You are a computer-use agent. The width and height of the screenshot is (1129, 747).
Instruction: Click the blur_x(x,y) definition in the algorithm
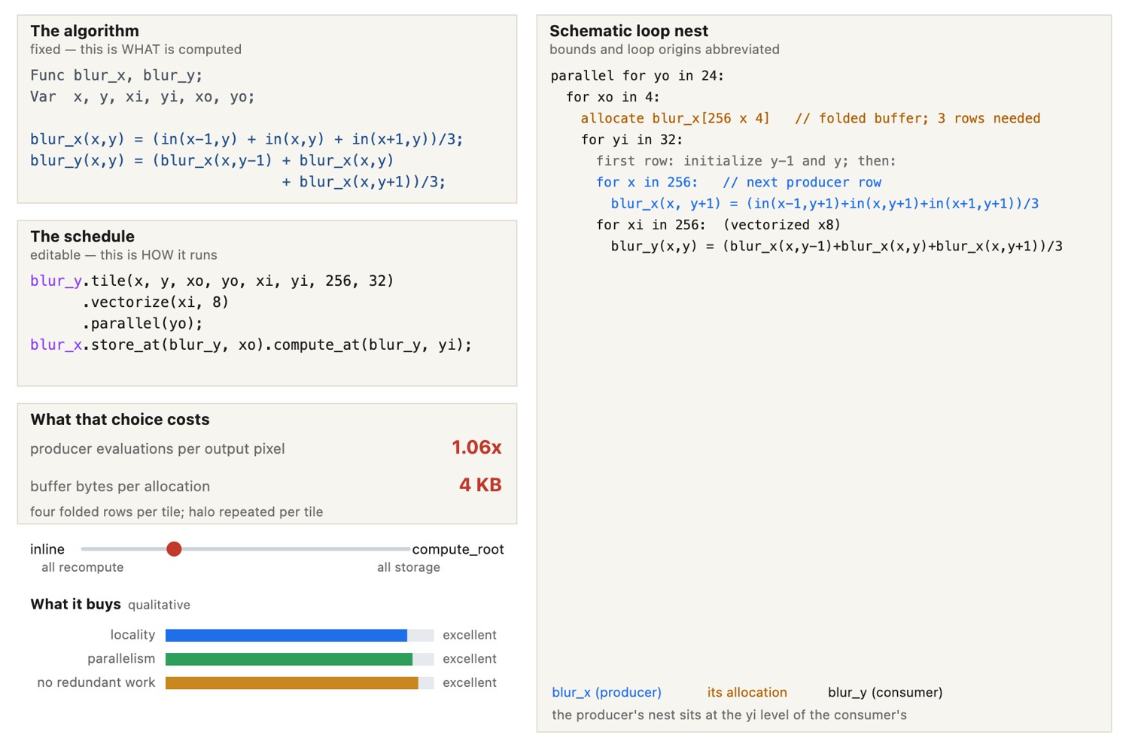point(247,139)
